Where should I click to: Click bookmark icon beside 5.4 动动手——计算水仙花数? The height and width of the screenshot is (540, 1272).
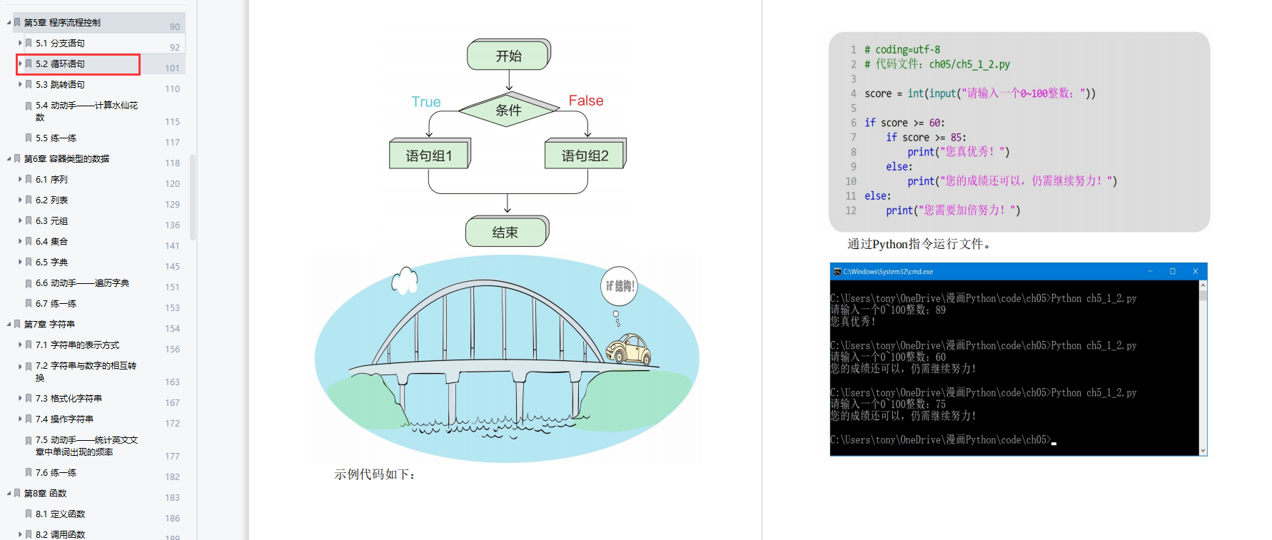[29, 106]
